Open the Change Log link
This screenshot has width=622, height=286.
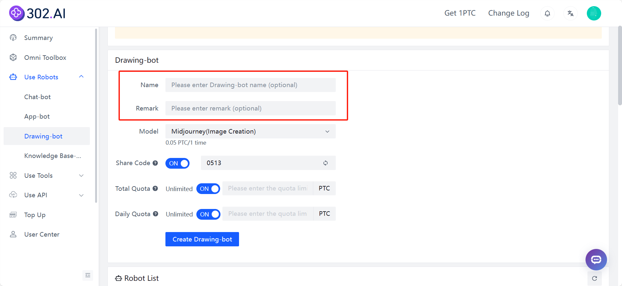[508, 13]
